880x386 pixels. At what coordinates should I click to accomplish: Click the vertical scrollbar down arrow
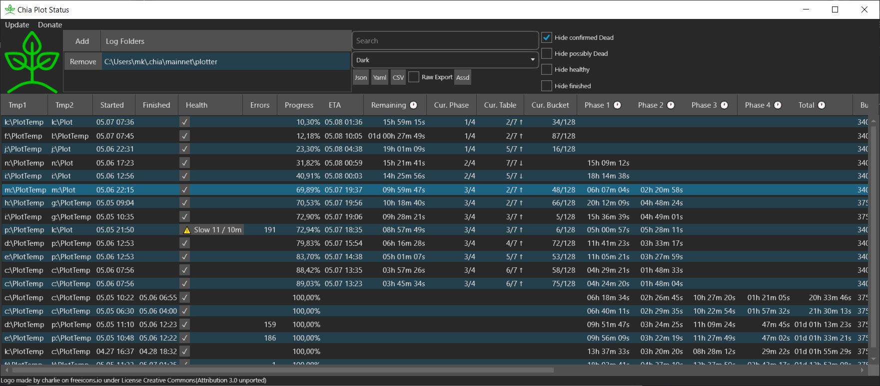(x=874, y=359)
